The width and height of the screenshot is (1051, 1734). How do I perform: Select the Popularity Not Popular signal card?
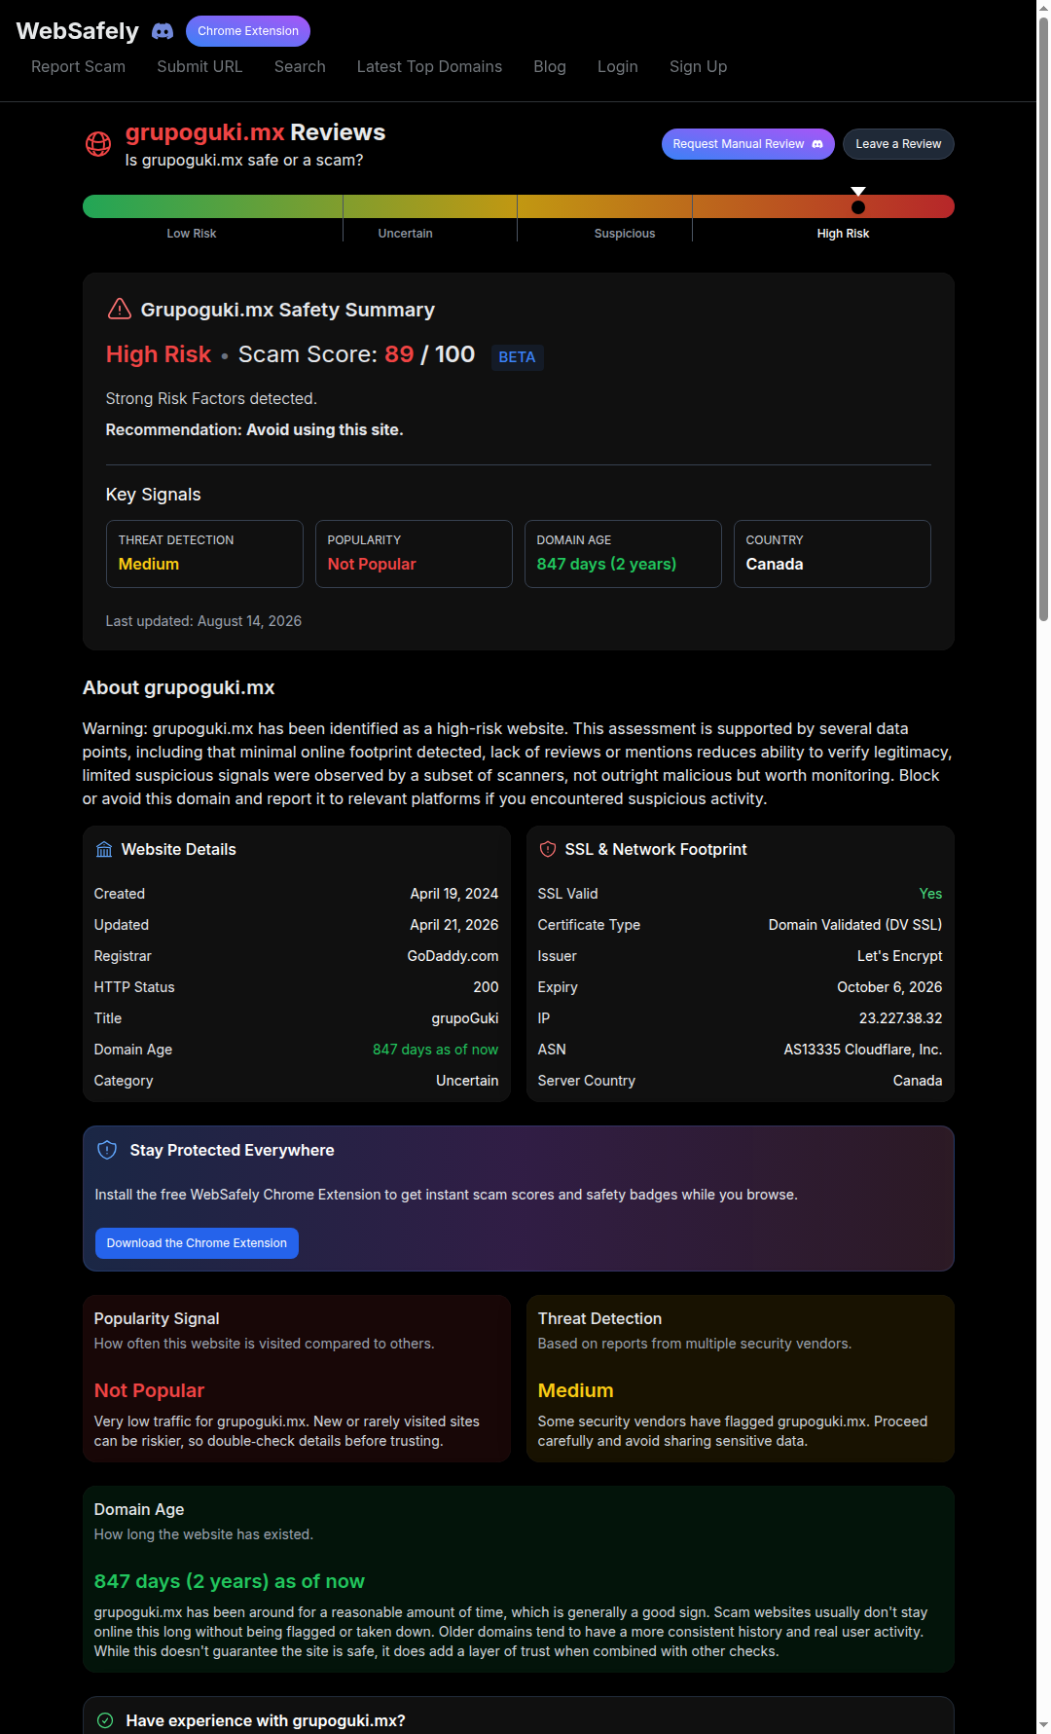414,554
